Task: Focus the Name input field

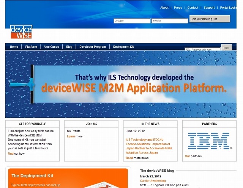Action: pos(132,21)
